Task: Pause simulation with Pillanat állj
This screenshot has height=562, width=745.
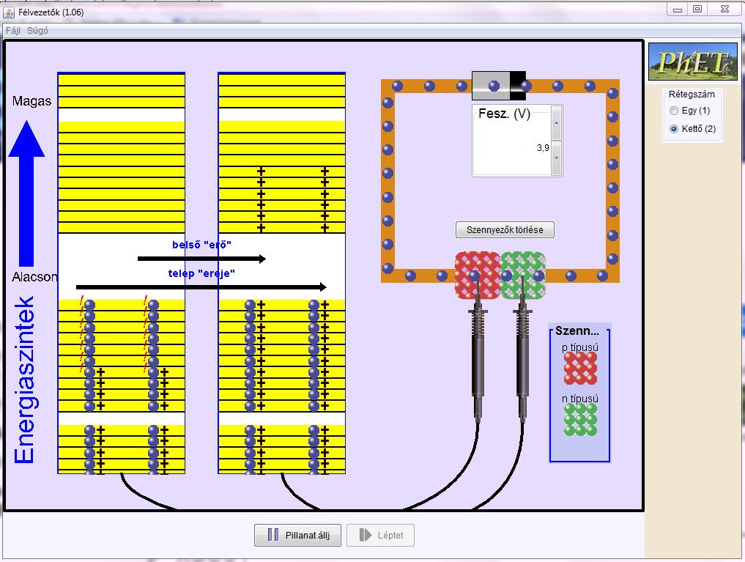Action: tap(297, 536)
